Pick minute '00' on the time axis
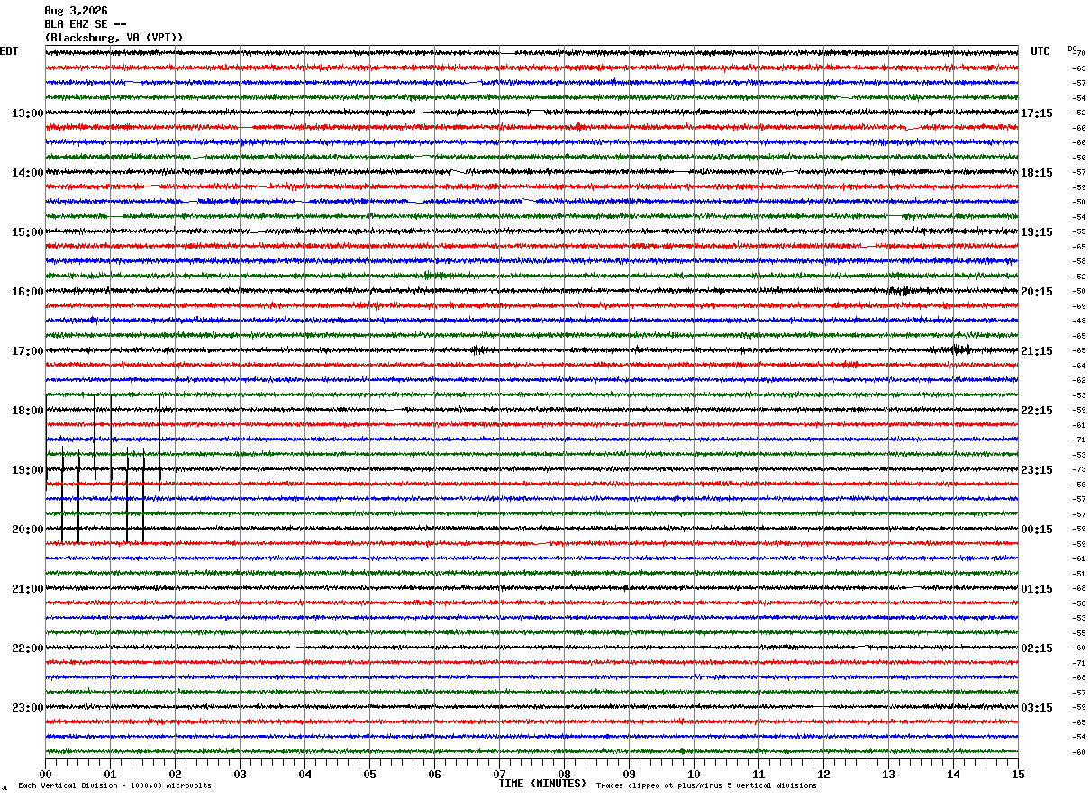Screen dimensions: 1090x798 coord(45,774)
